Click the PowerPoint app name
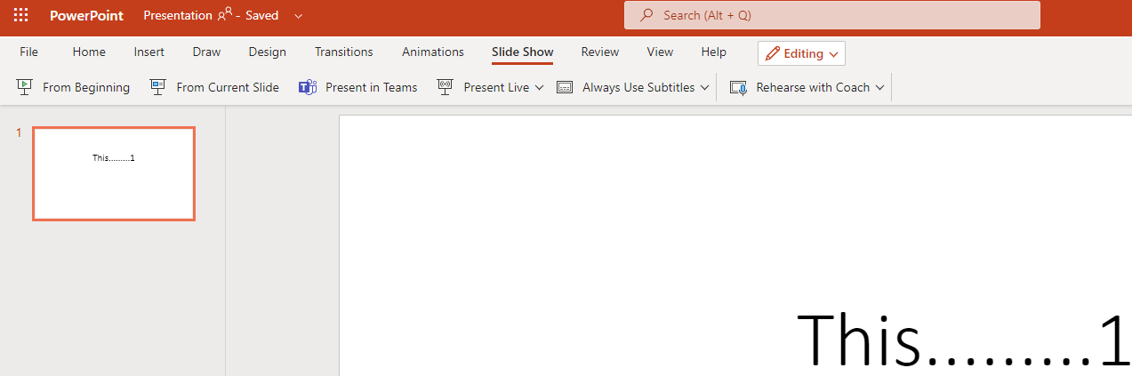 pyautogui.click(x=87, y=15)
